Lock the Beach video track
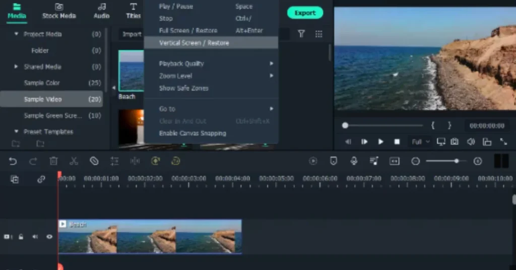This screenshot has height=270, width=516. coord(21,237)
